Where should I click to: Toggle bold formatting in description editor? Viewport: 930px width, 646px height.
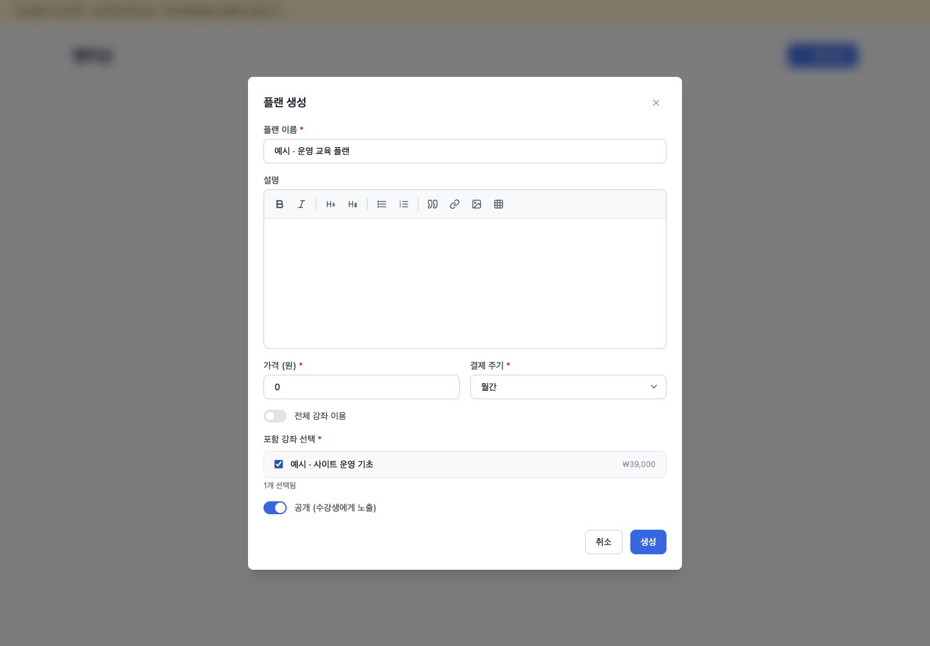coord(280,204)
